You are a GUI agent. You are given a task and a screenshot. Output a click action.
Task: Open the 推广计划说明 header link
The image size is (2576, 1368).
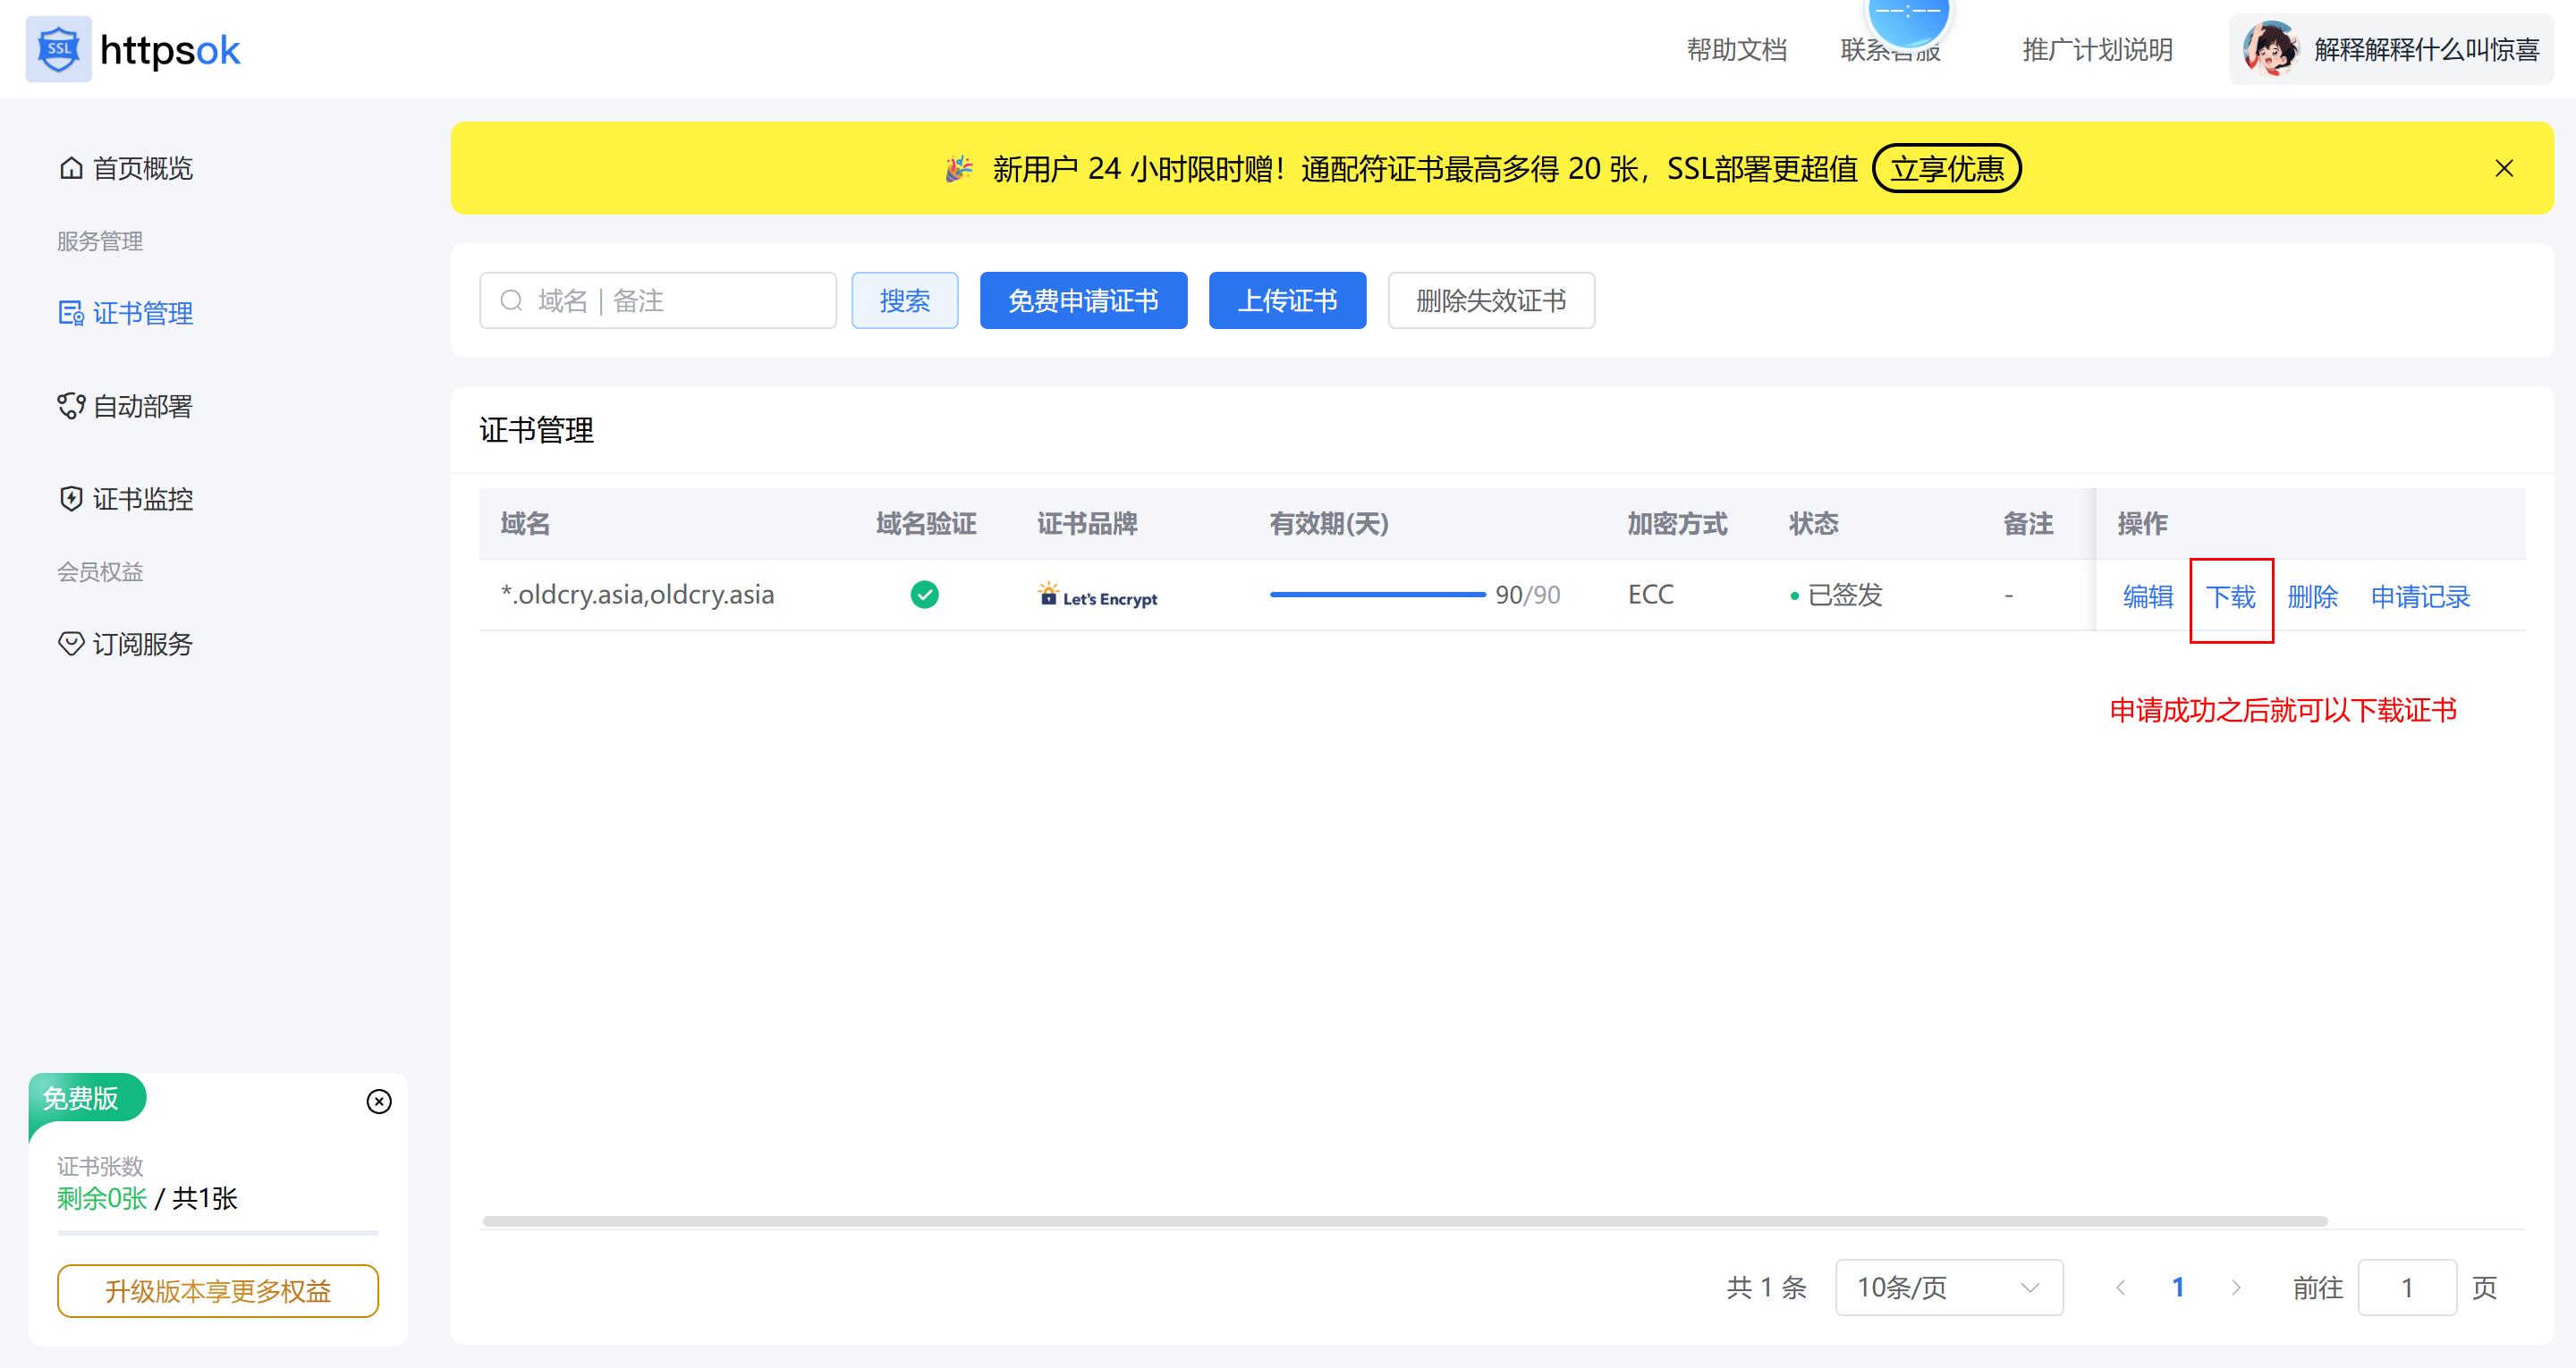pos(2097,49)
